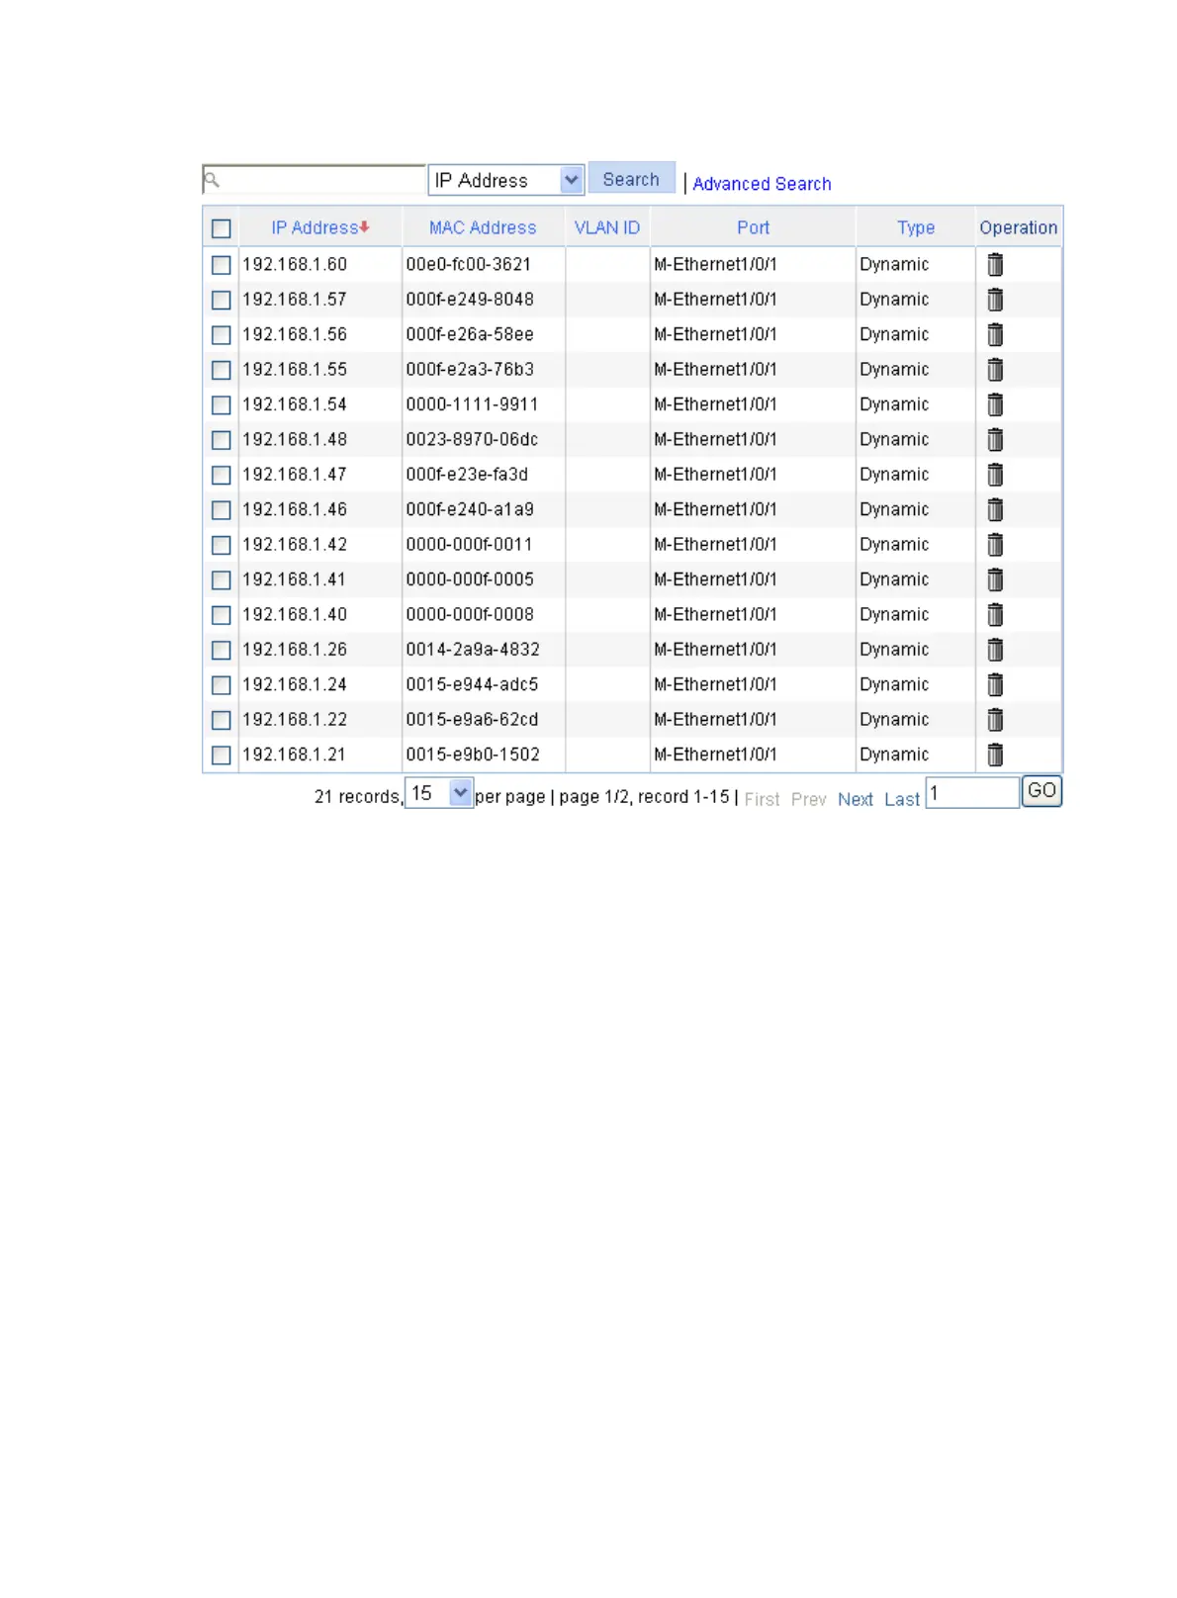
Task: Check the box for 192.168.1.42
Action: pyautogui.click(x=222, y=545)
